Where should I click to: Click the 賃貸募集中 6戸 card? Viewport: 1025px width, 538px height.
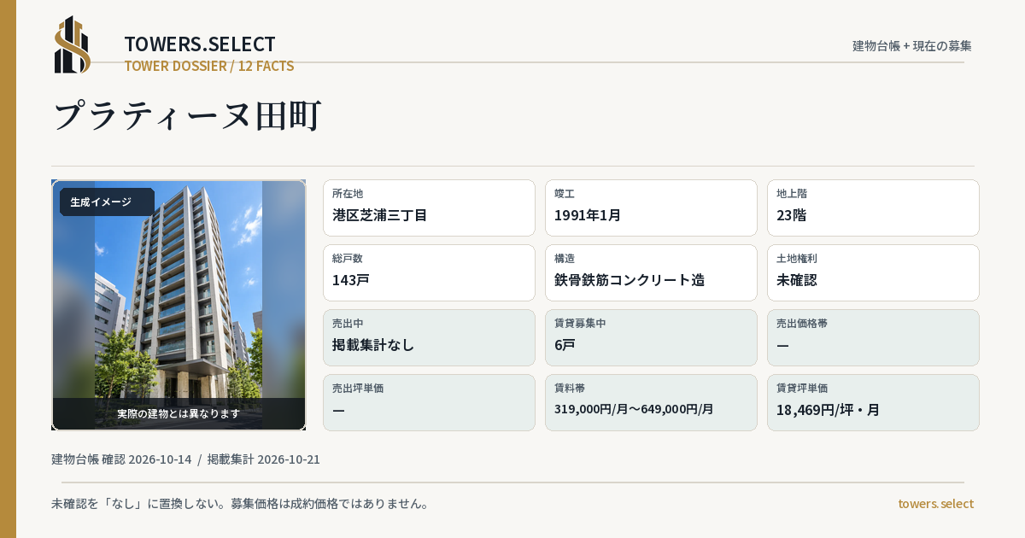(x=651, y=337)
